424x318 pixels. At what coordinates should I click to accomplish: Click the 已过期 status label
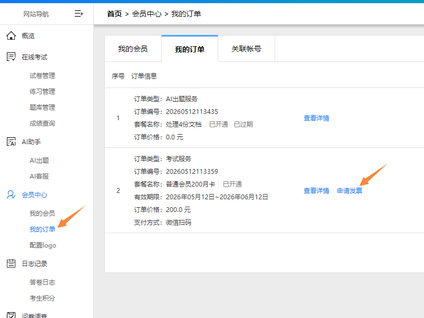pyautogui.click(x=243, y=125)
